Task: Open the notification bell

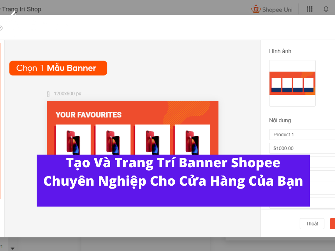Action: [x=326, y=9]
